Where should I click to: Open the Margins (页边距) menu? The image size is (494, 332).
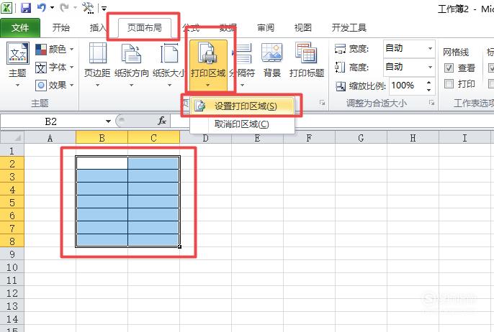pos(97,65)
